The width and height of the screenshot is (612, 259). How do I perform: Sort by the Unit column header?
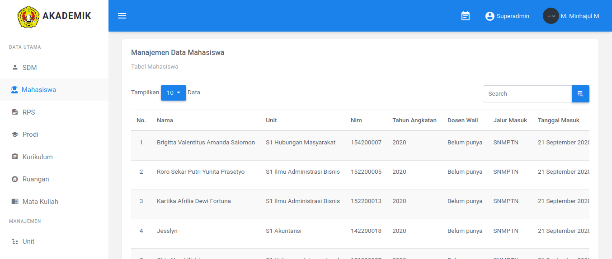271,120
